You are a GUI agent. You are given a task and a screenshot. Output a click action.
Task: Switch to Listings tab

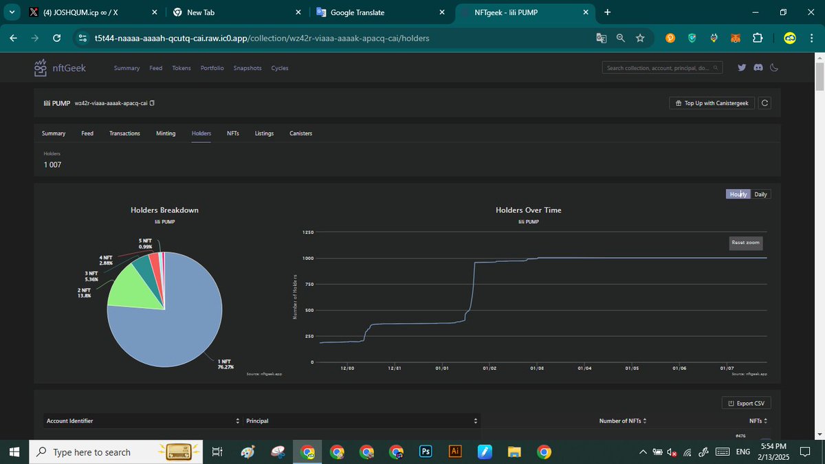[x=265, y=133]
